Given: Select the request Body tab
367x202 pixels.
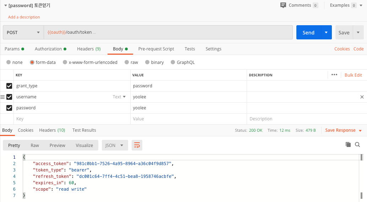Looking at the screenshot, I should (x=120, y=49).
